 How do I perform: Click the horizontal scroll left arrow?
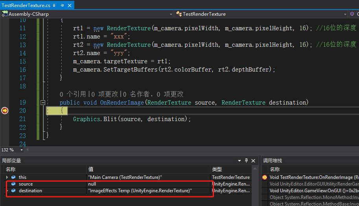click(28, 150)
